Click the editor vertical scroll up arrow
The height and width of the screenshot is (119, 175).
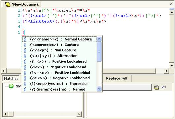pyautogui.click(x=172, y=12)
